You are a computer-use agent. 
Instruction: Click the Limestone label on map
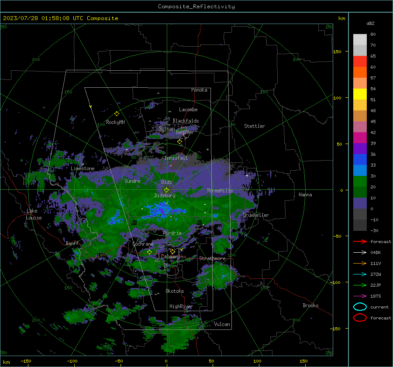pyautogui.click(x=83, y=168)
